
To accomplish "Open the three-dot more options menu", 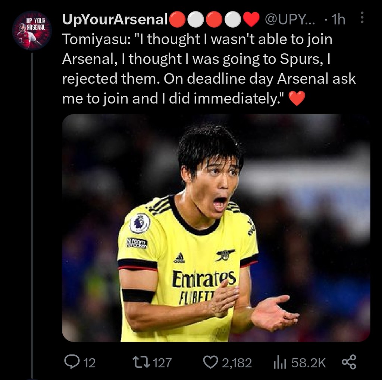I will coord(361,19).
